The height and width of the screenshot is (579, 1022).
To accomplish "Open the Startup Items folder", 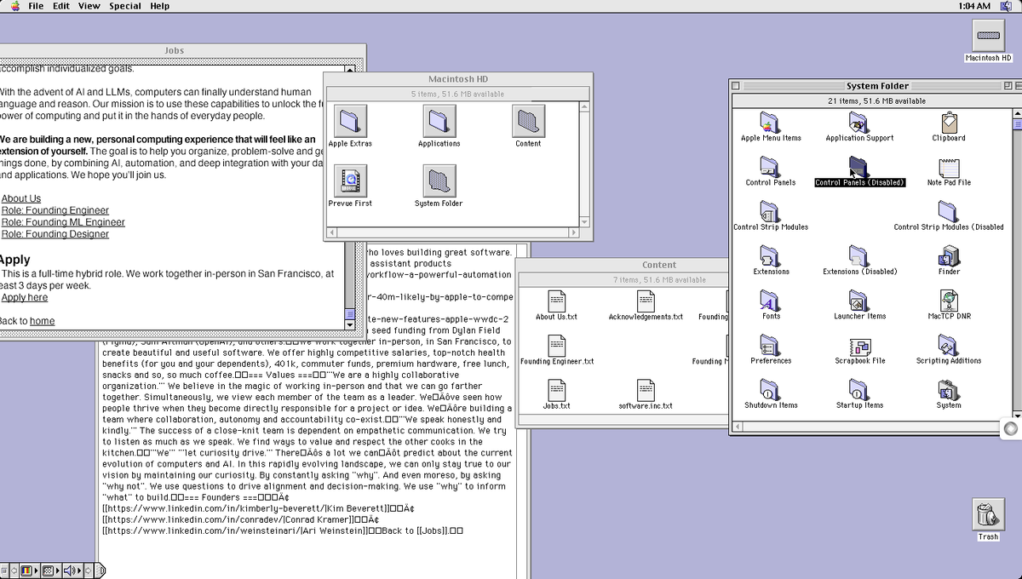I will pyautogui.click(x=859, y=388).
